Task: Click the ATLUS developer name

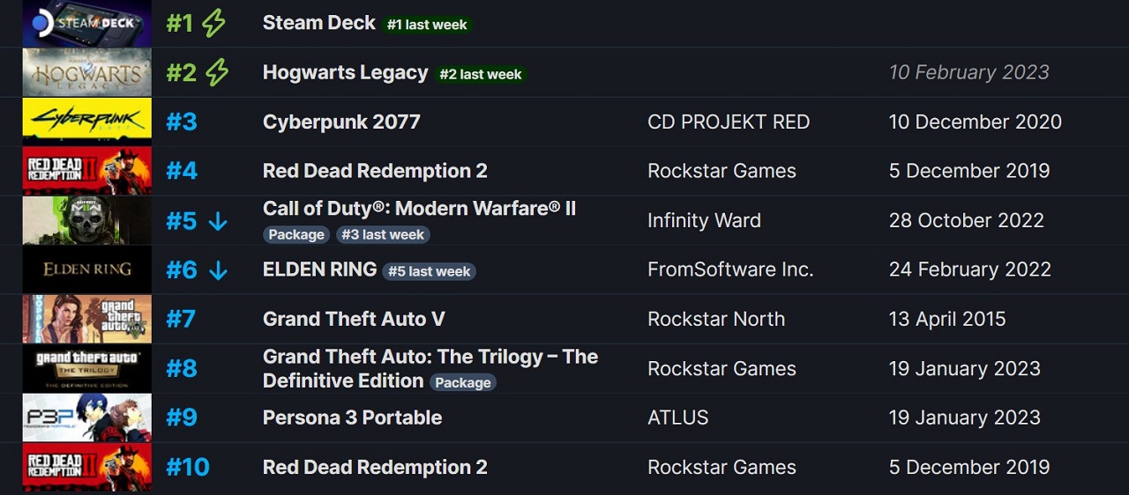Action: [x=677, y=417]
